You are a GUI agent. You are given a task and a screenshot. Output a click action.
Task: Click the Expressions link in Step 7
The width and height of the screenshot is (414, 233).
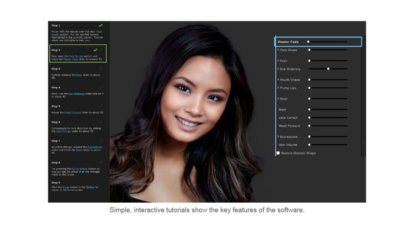point(94,147)
